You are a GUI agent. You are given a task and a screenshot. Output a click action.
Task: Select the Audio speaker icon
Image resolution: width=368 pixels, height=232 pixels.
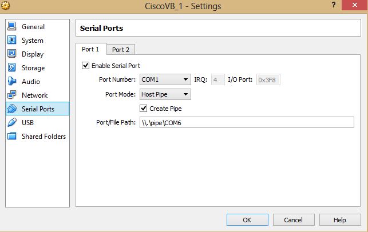pyautogui.click(x=11, y=82)
